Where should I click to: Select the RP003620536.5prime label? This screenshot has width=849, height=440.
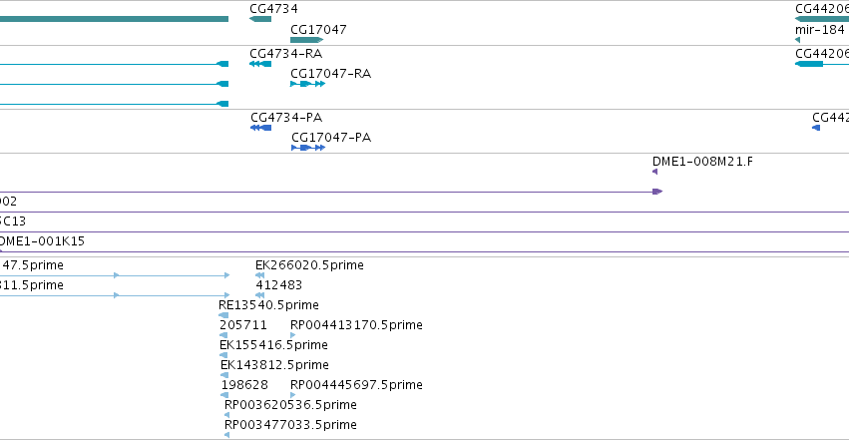[290, 404]
